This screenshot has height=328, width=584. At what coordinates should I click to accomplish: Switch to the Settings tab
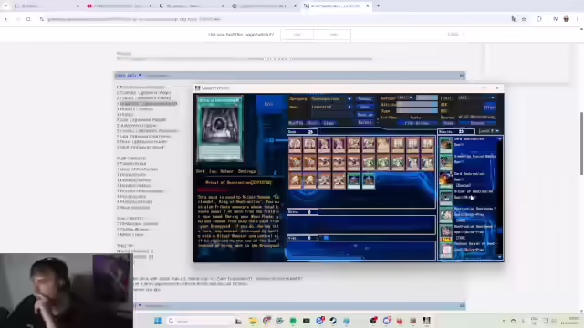pyautogui.click(x=247, y=171)
